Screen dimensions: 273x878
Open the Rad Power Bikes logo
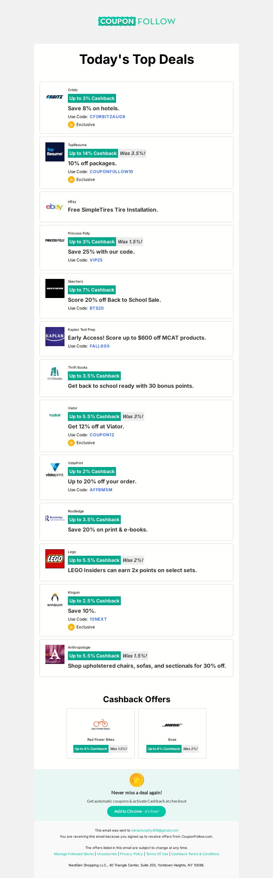(x=101, y=724)
